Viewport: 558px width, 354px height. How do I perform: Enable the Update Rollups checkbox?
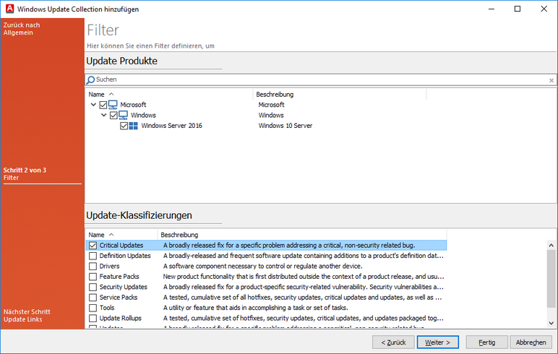tap(93, 318)
